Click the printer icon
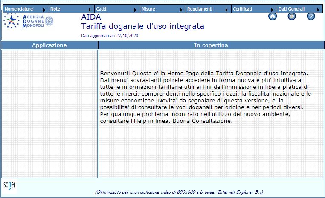The image size is (325, 198). (292, 16)
